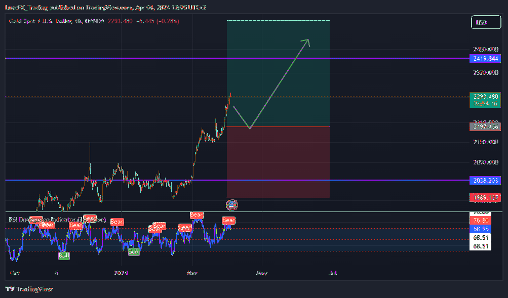Viewport: 508px width, 298px height.
Task: Click the Mar label on time axis
Action: coord(192,273)
